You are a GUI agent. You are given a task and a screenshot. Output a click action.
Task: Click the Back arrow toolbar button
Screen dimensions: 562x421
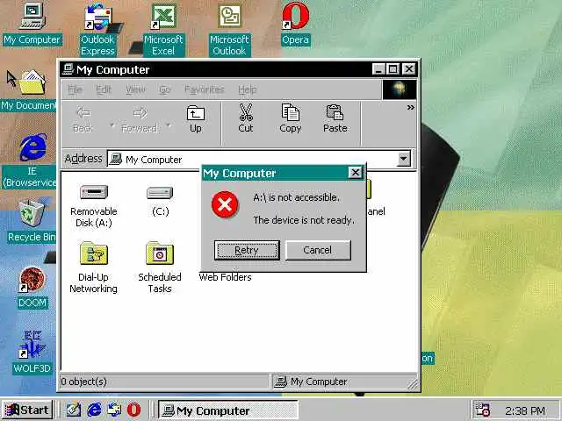(x=83, y=119)
